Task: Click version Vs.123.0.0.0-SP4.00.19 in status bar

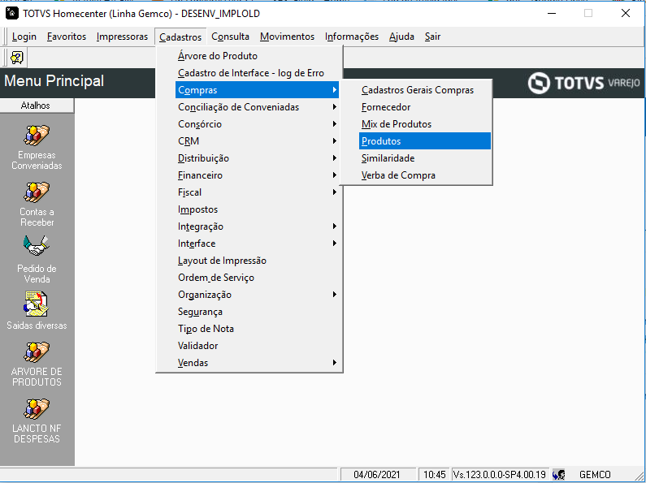Action: pos(500,474)
